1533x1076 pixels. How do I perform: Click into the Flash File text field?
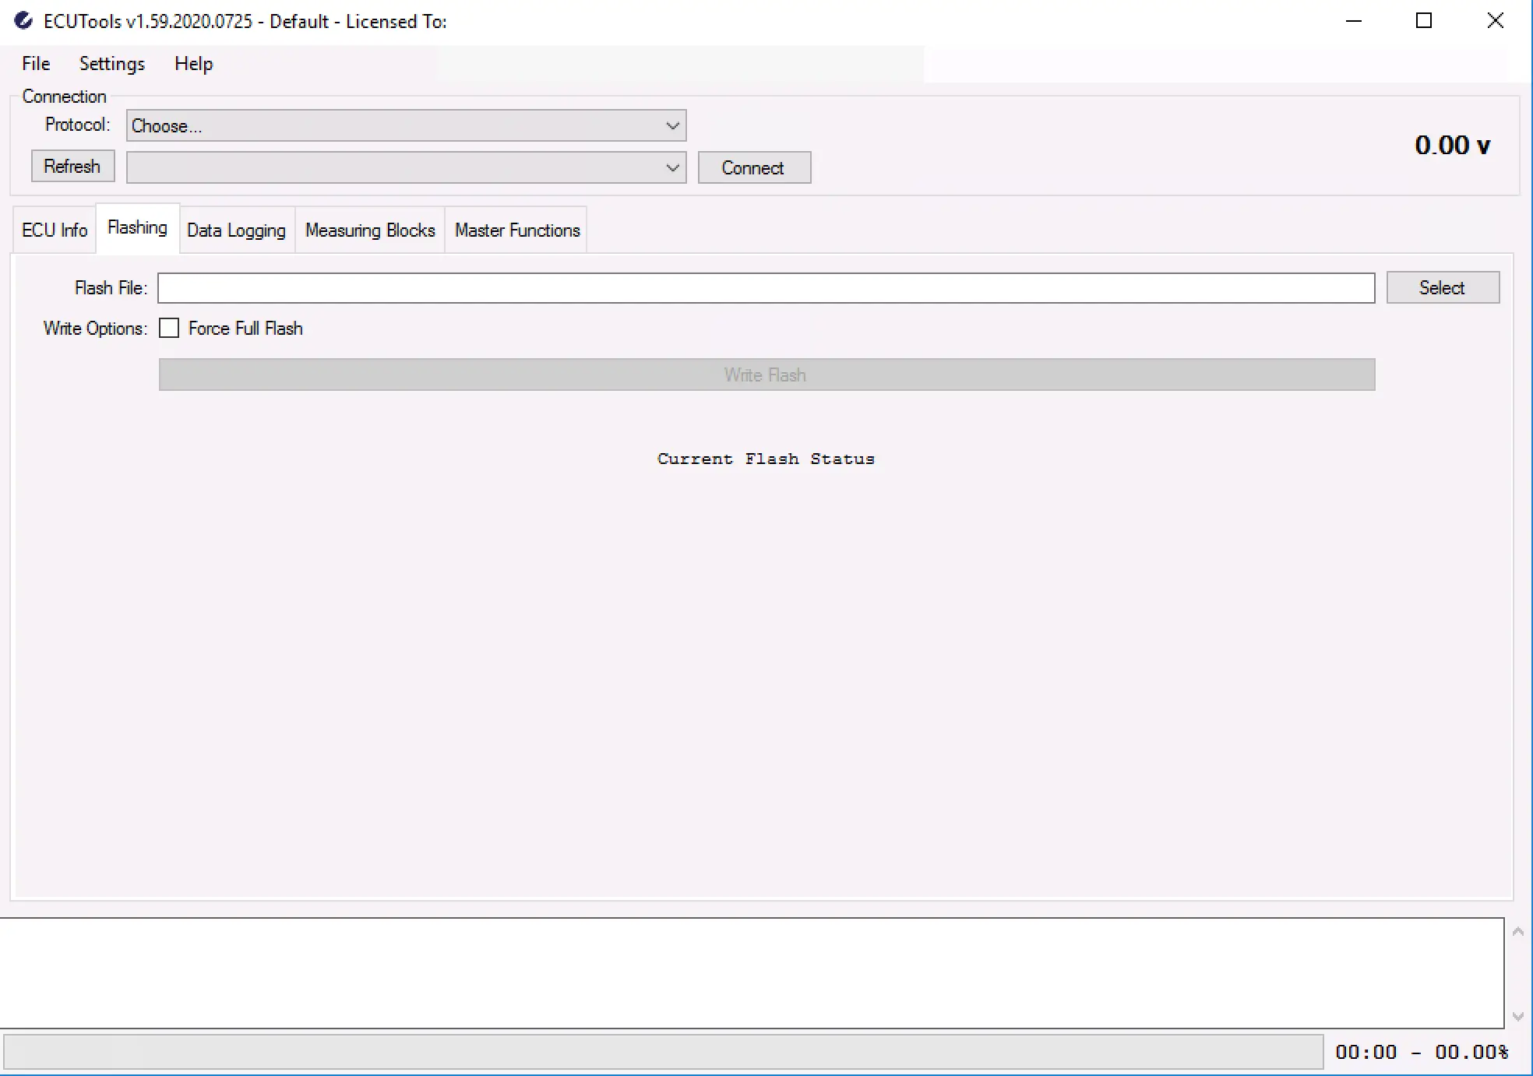click(x=766, y=288)
